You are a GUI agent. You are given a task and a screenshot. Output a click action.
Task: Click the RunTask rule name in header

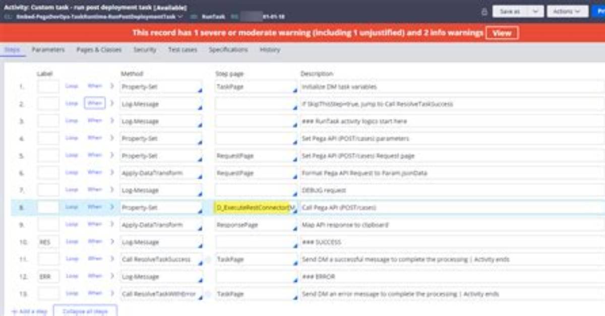pyautogui.click(x=214, y=17)
